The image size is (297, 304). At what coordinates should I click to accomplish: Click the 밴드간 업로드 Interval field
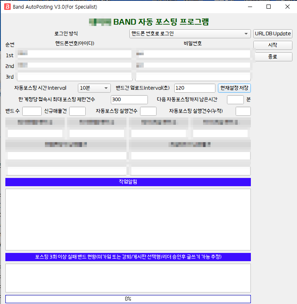click(194, 88)
